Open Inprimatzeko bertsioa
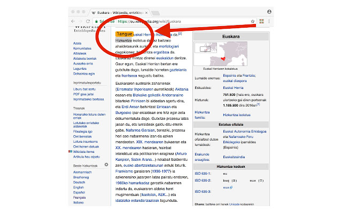The height and width of the screenshot is (213, 342). pyautogui.click(x=88, y=99)
